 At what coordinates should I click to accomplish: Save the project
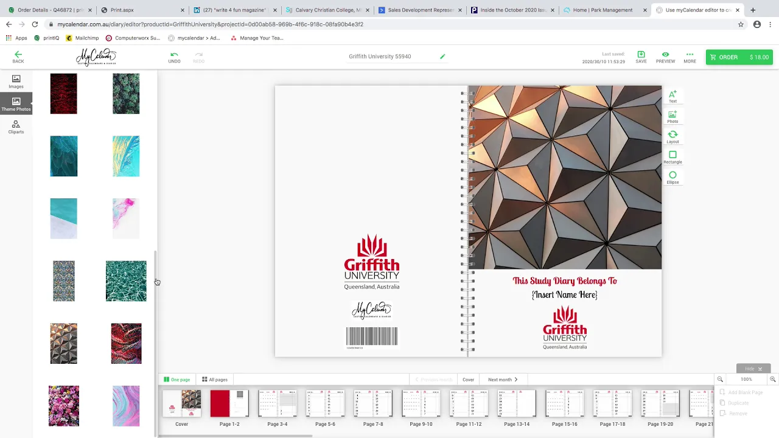[x=641, y=57]
